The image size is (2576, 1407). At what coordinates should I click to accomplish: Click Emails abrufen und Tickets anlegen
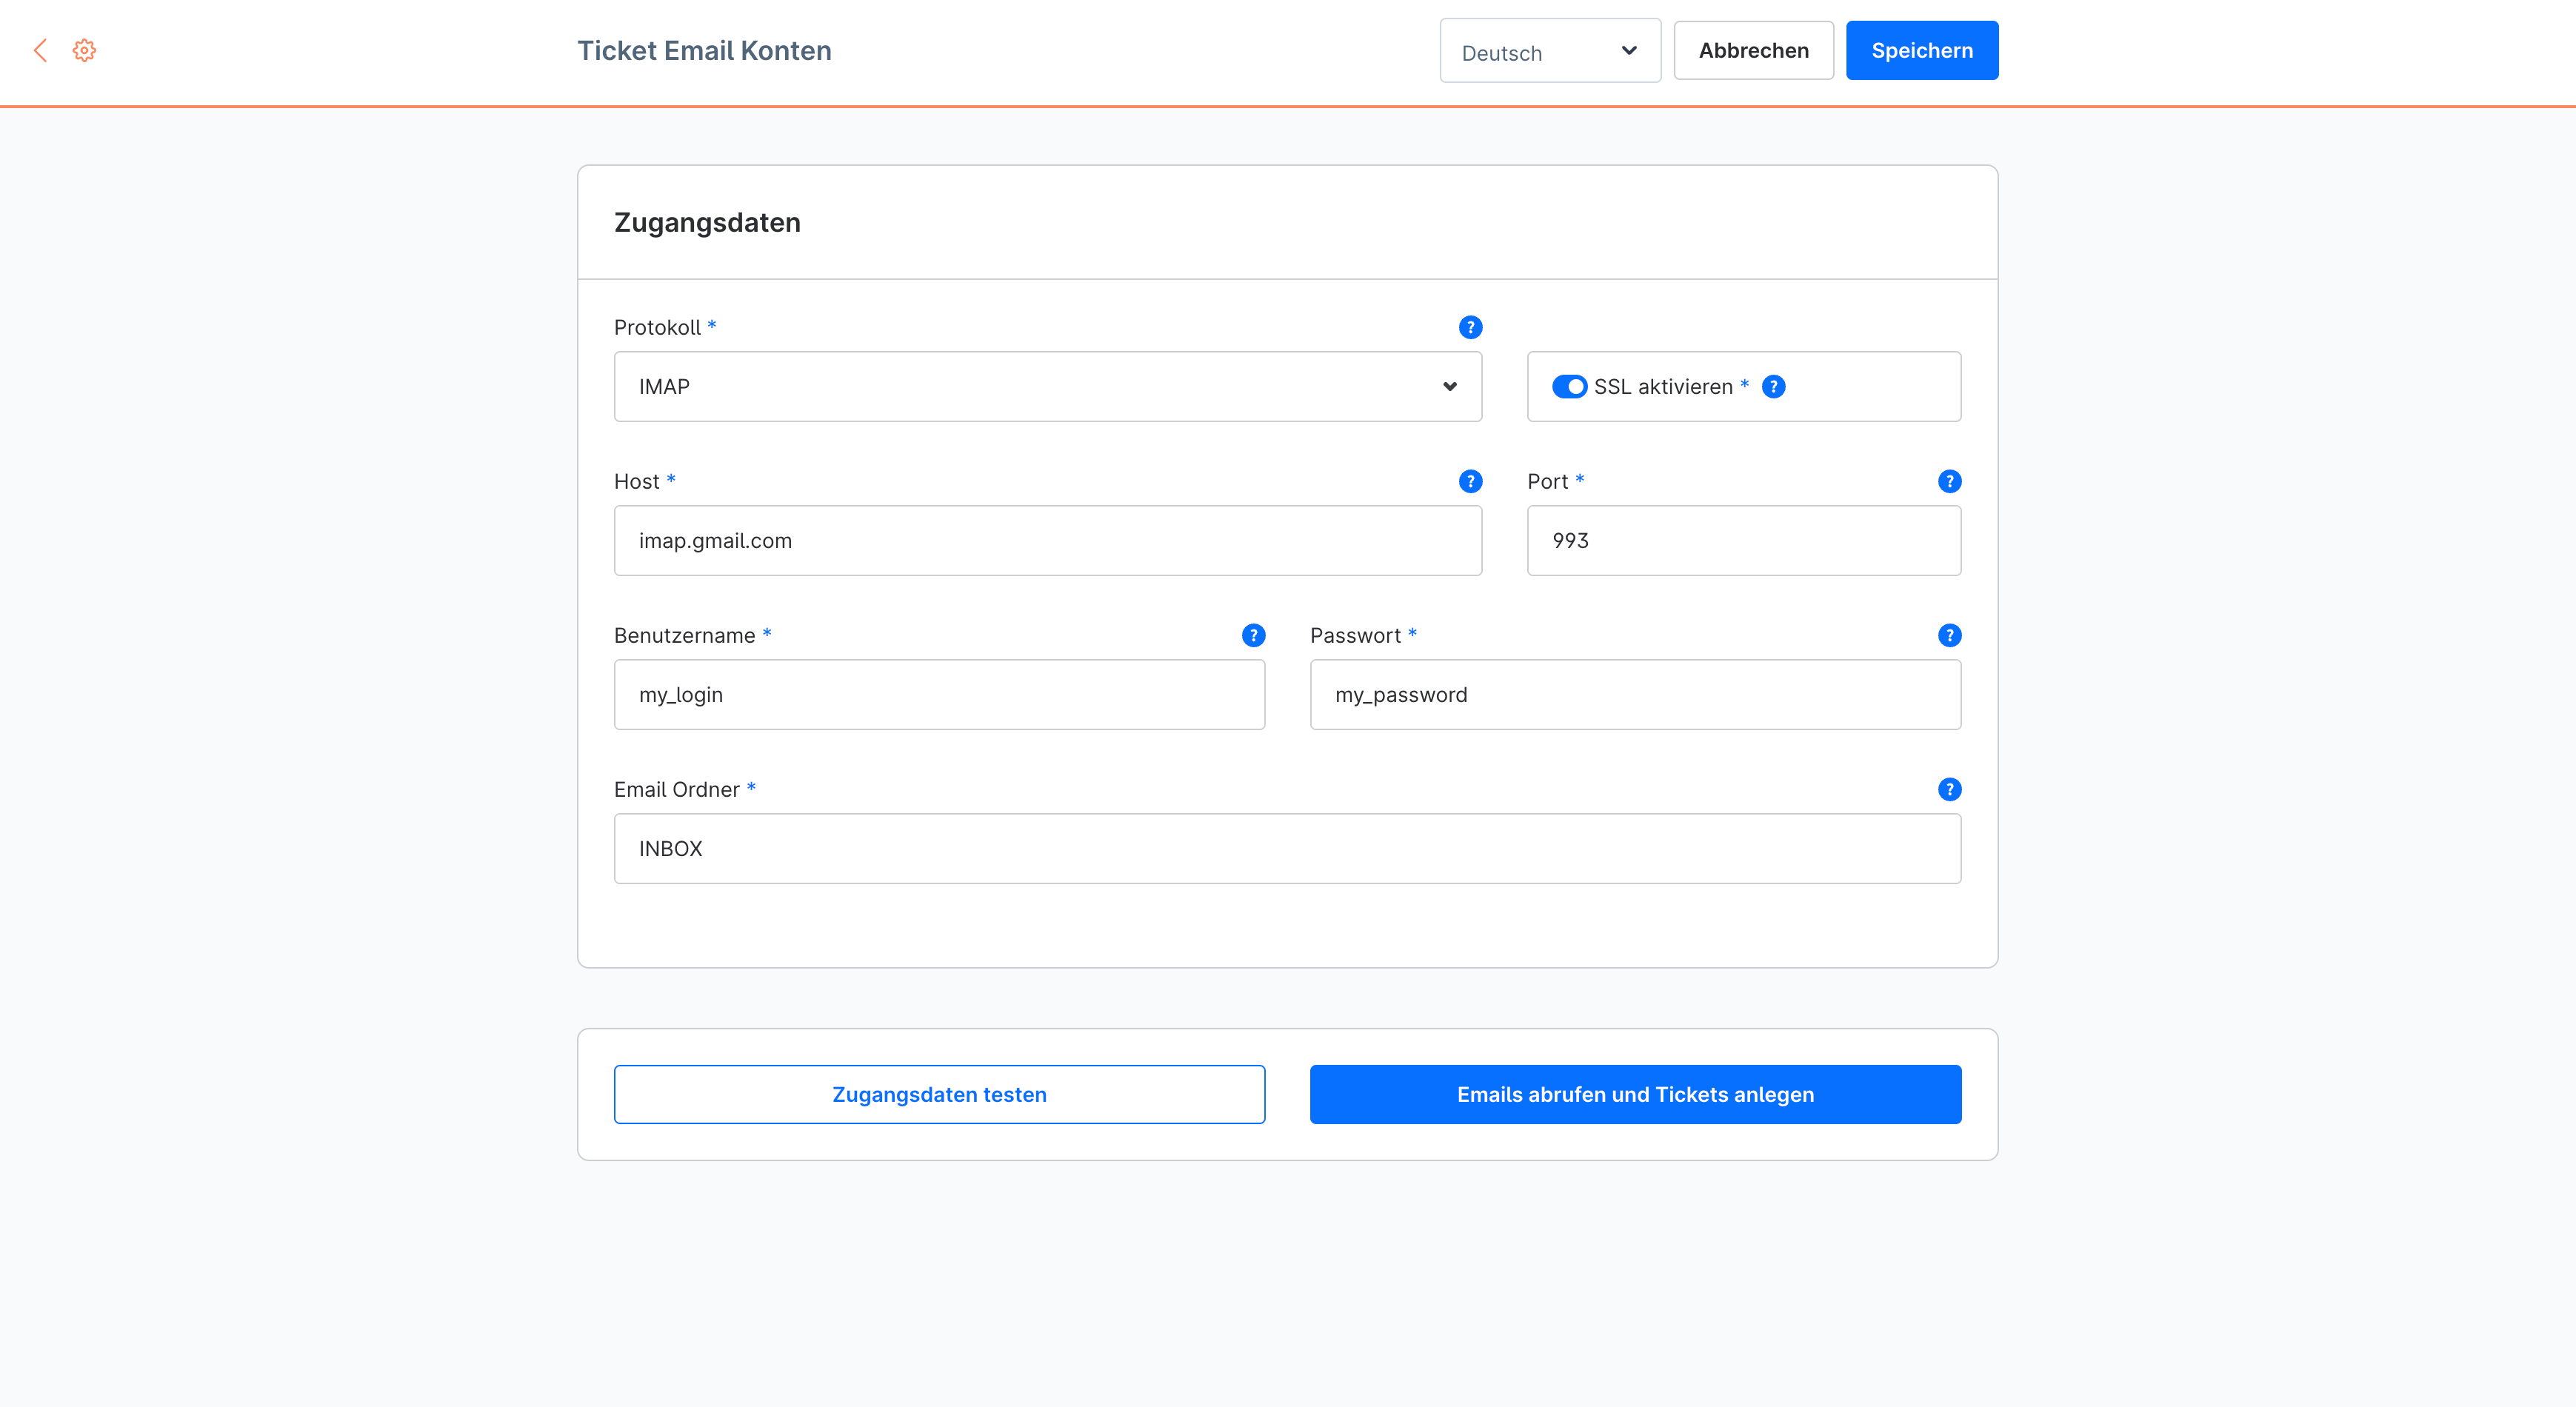pyautogui.click(x=1635, y=1095)
